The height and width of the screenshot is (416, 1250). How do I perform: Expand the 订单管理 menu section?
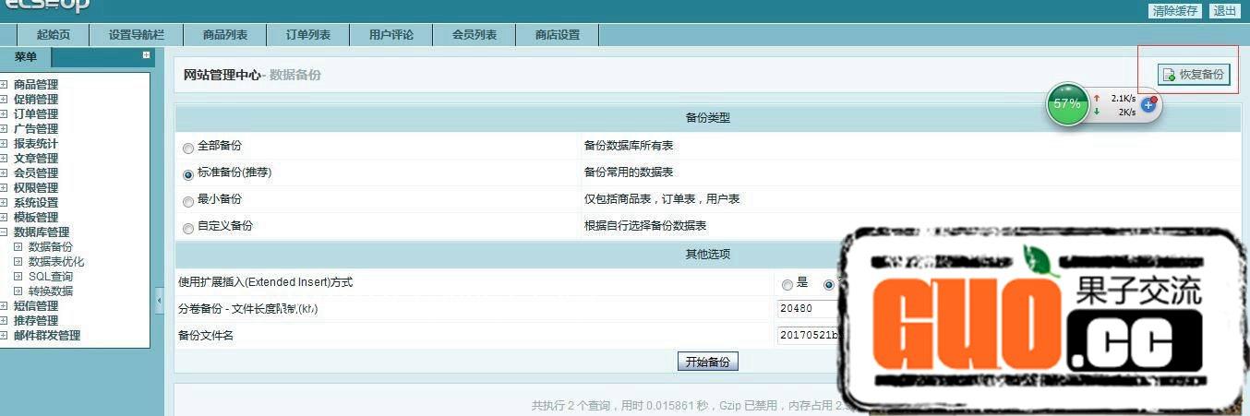(5, 114)
